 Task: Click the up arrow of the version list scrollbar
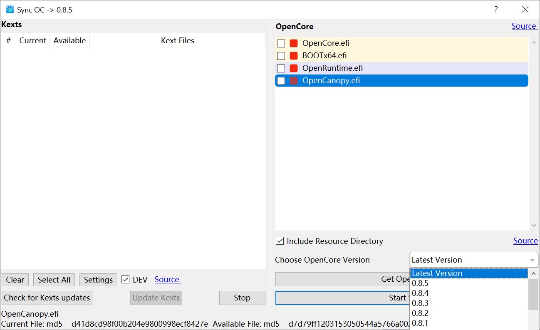tap(533, 274)
